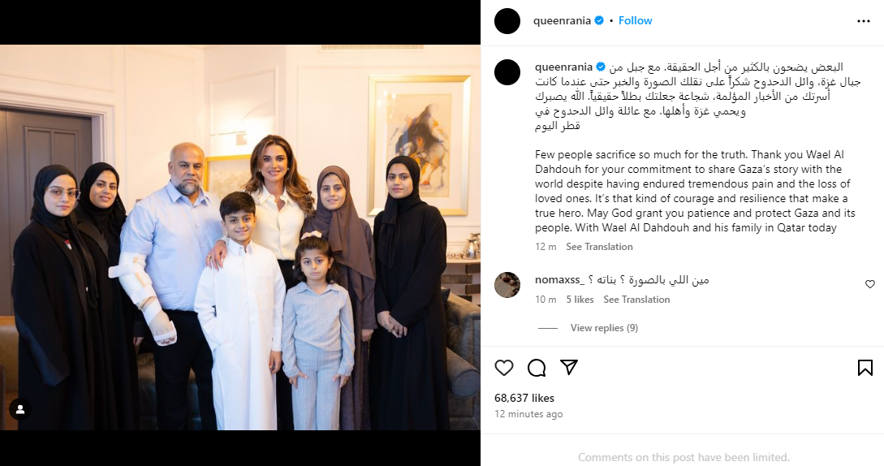View the 5 likes on the comment
The width and height of the screenshot is (884, 466).
(580, 300)
